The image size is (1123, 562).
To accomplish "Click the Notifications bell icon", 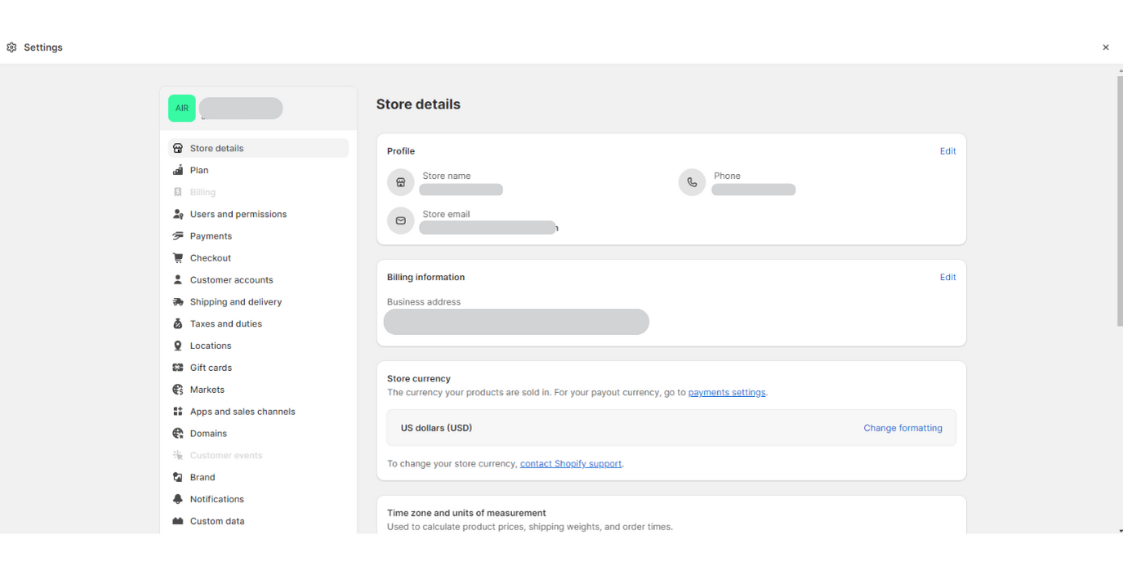I will click(178, 499).
